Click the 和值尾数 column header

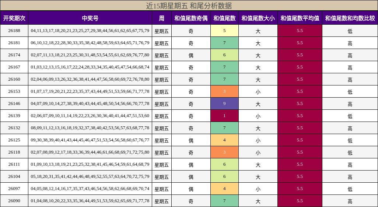click(224, 18)
